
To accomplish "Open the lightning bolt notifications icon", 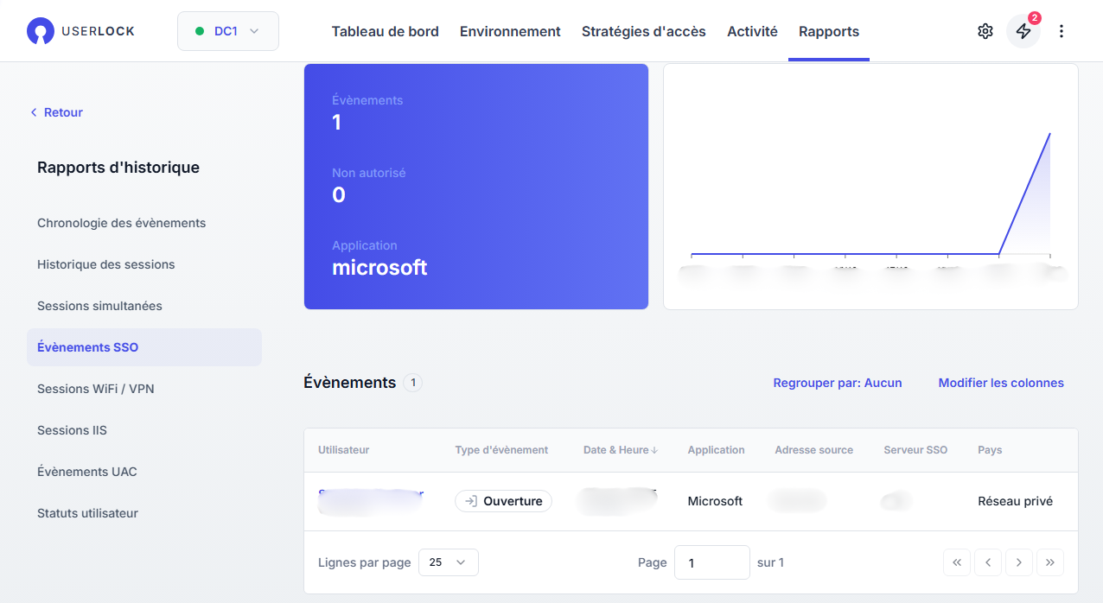I will click(1023, 31).
